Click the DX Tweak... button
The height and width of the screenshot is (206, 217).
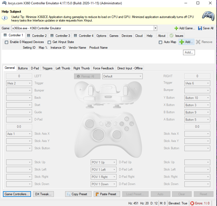coord(43,194)
